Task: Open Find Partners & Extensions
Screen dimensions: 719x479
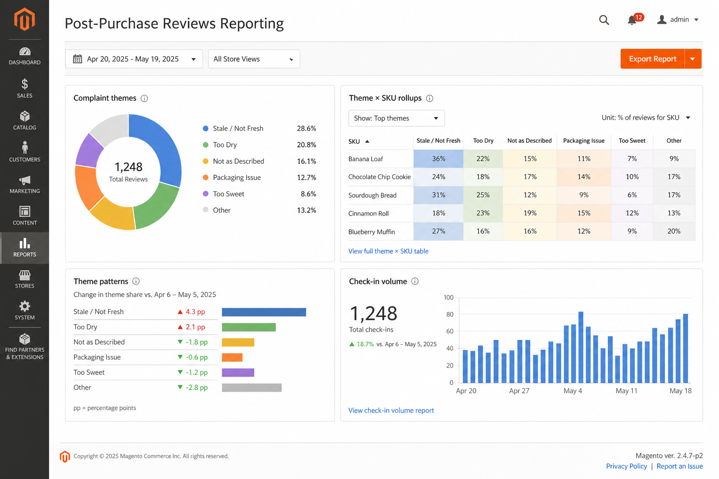Action: pos(24,346)
